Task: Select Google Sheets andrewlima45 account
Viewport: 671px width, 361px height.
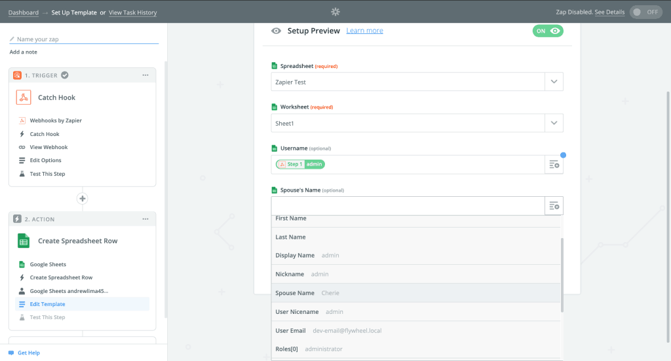Action: (69, 291)
